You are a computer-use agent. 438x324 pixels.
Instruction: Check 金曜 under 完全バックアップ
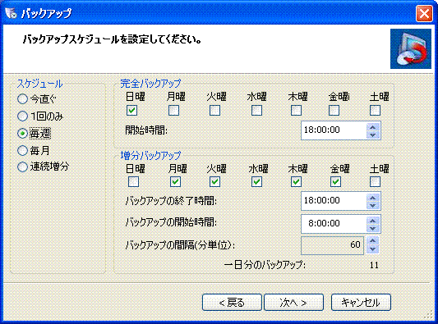pos(334,110)
